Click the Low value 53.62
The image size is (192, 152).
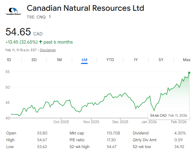[42, 147]
